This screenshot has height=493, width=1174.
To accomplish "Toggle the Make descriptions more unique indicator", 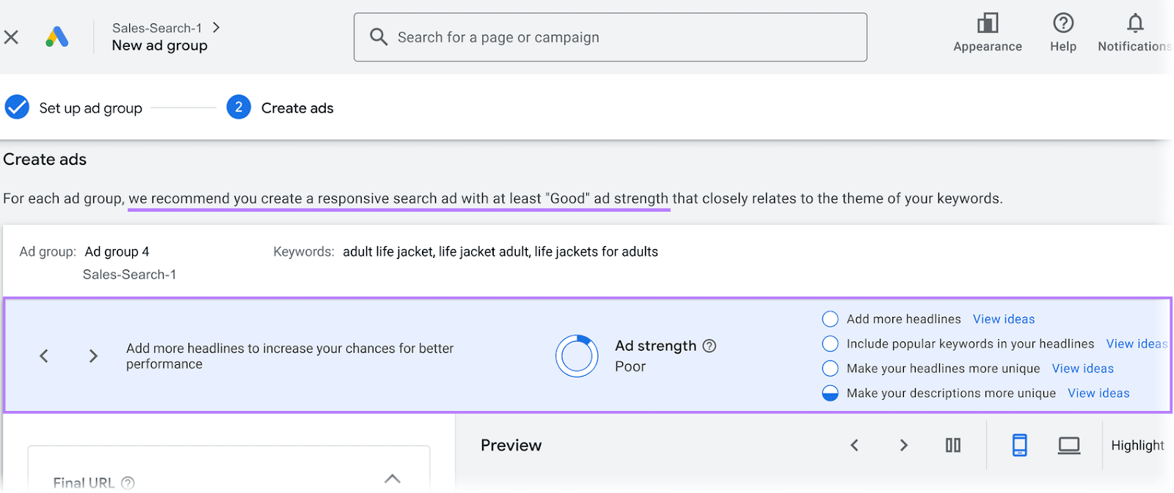I will pos(830,393).
